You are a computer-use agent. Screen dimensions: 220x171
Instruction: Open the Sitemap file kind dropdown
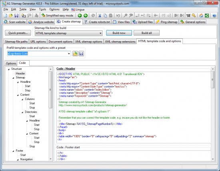pos(69,33)
